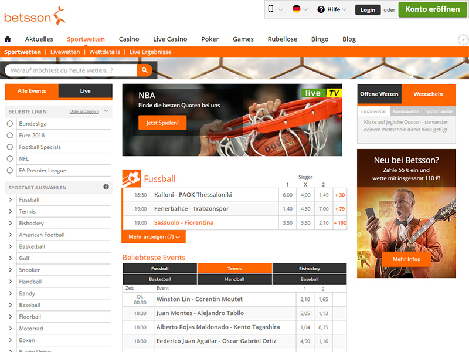Image resolution: width=469 pixels, height=352 pixels.
Task: Click the home icon in navigation
Action: (8, 39)
